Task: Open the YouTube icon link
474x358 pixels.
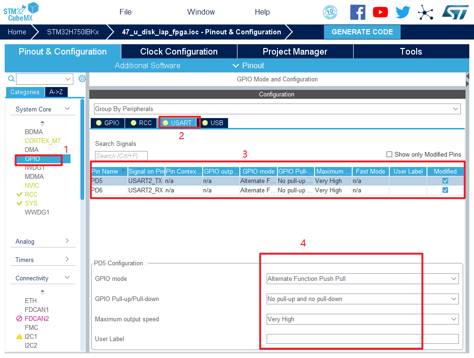Action: (380, 12)
